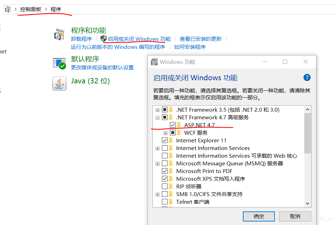Screen dimensions: 336x225
Task: Click the feature list scroll down arrow
Action: coord(307,203)
